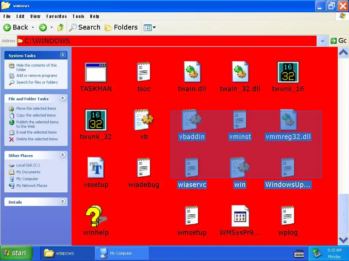This screenshot has height=261, width=349.
Task: Select the tsoc text file icon
Action: 144,72
